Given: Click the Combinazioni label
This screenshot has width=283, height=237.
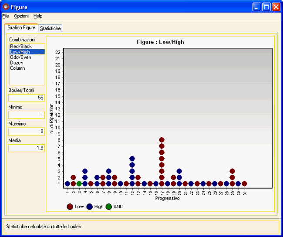Looking at the screenshot, I should point(22,40).
